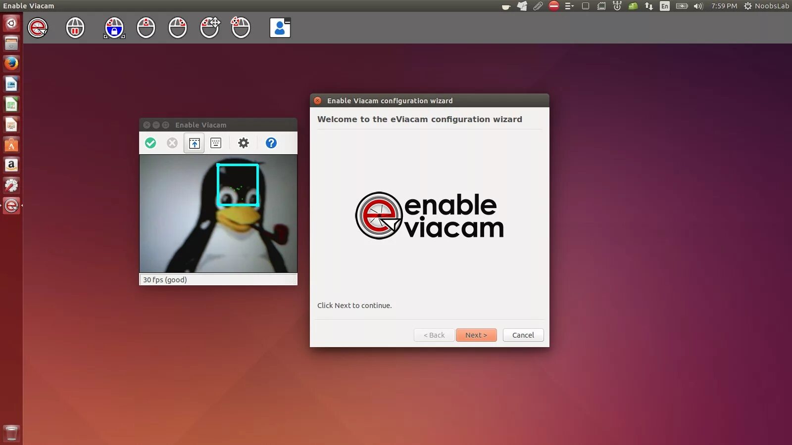This screenshot has width=792, height=445.
Task: Click the cyan face tracking rectangle
Action: (x=238, y=184)
